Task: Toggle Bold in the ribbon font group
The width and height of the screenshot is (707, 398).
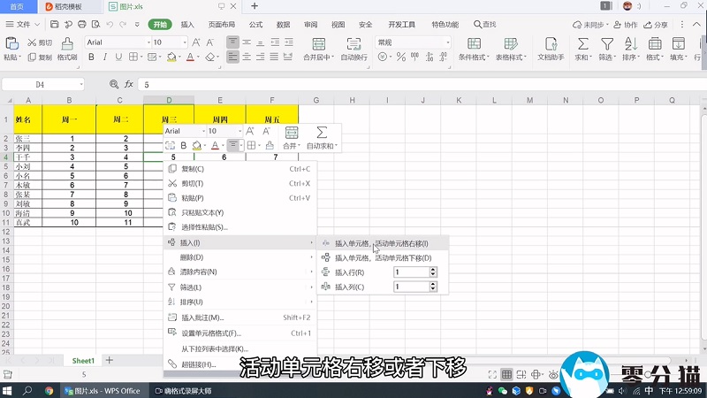Action: pyautogui.click(x=91, y=58)
